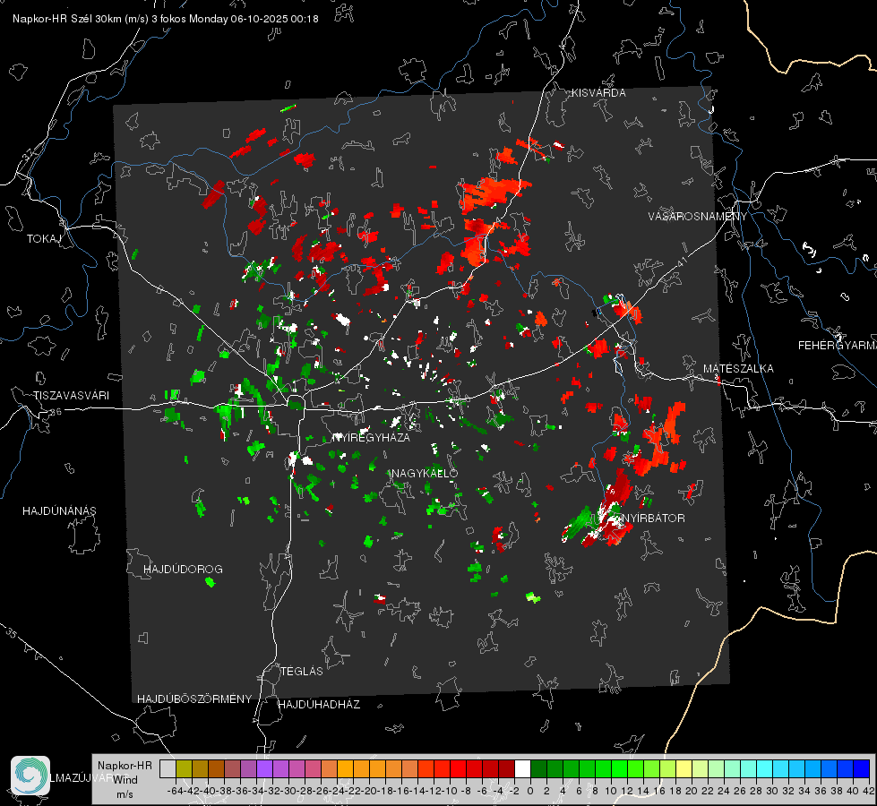This screenshot has width=877, height=806.
Task: Click the olive swatch starting at -64
Action: (x=184, y=768)
